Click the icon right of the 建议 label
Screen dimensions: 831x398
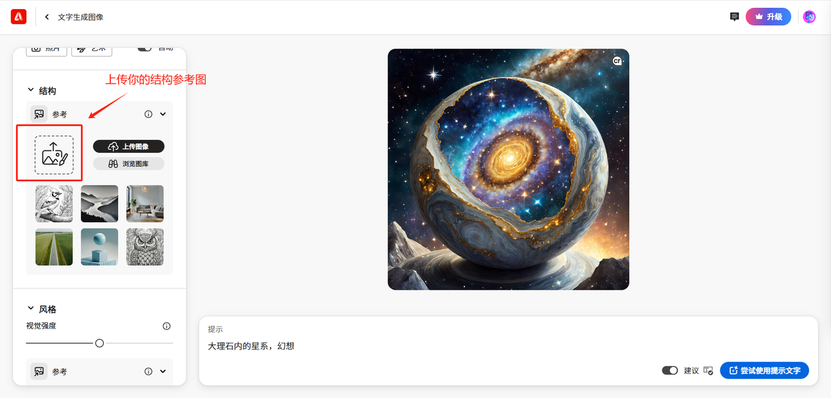[708, 371]
